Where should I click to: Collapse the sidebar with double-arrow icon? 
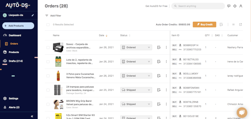coord(32,116)
